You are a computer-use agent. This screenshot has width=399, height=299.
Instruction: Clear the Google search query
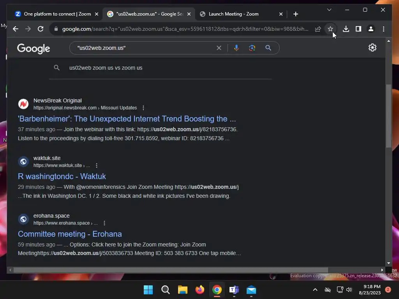(x=219, y=48)
